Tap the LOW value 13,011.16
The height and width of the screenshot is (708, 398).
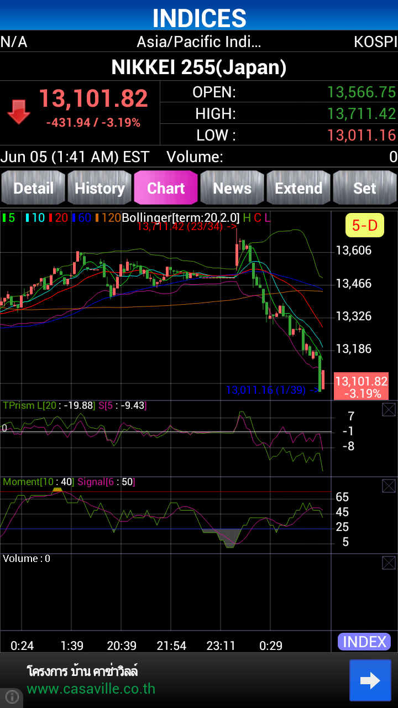pos(362,135)
